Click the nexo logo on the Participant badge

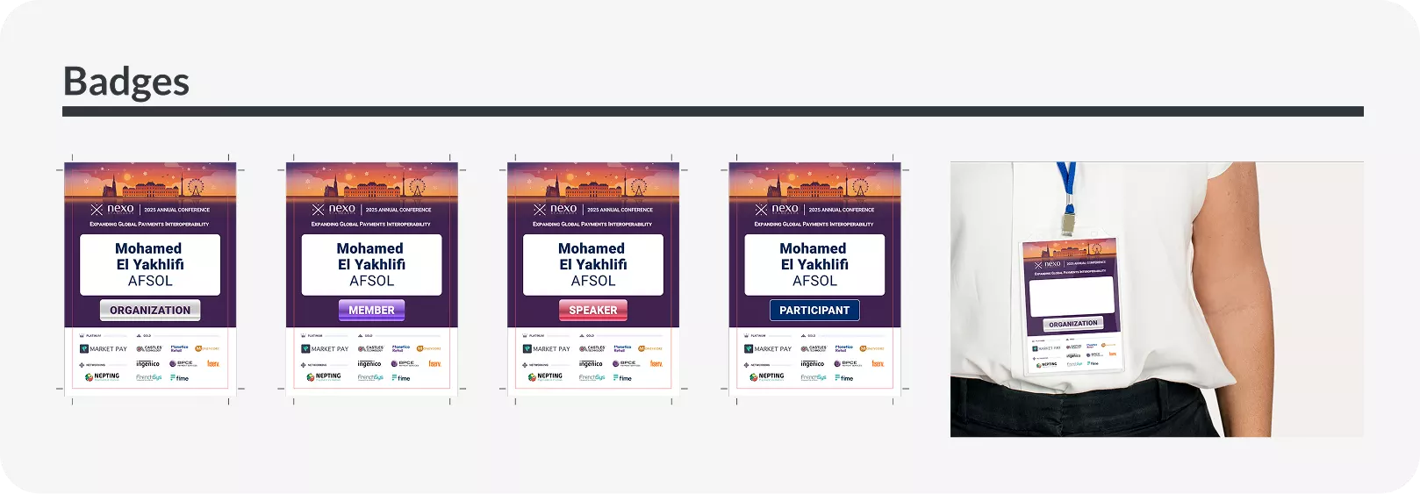coord(778,209)
